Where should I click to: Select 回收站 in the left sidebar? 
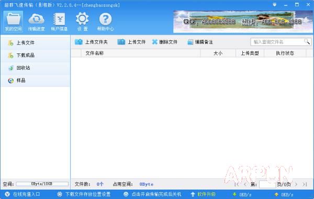coord(35,68)
